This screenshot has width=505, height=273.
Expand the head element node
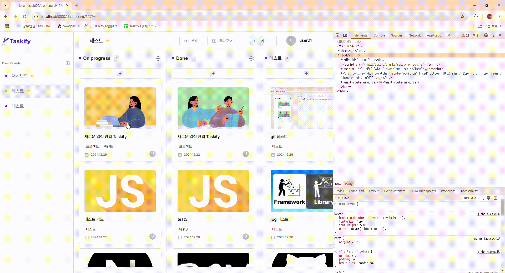click(339, 51)
